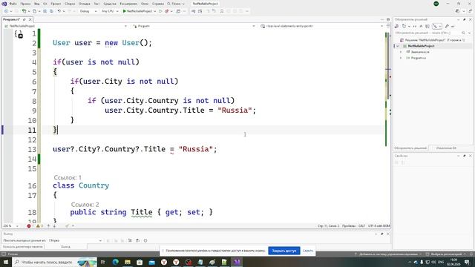Click the navigate backward toolbar icon
475x267 pixels.
pos(6,11)
